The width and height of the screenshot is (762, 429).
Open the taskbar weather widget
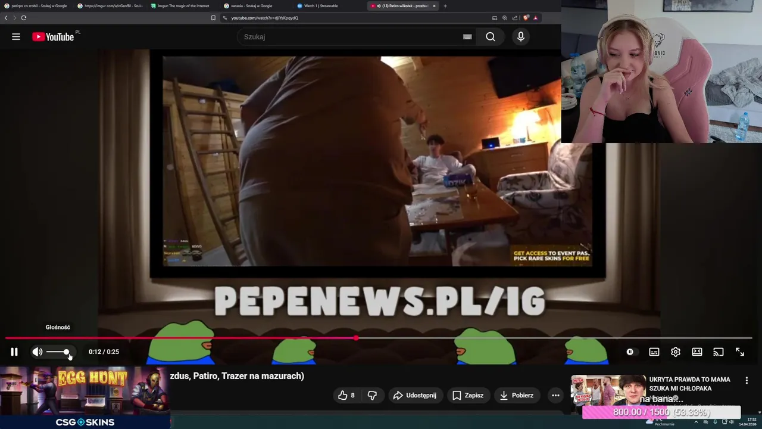pyautogui.click(x=661, y=422)
